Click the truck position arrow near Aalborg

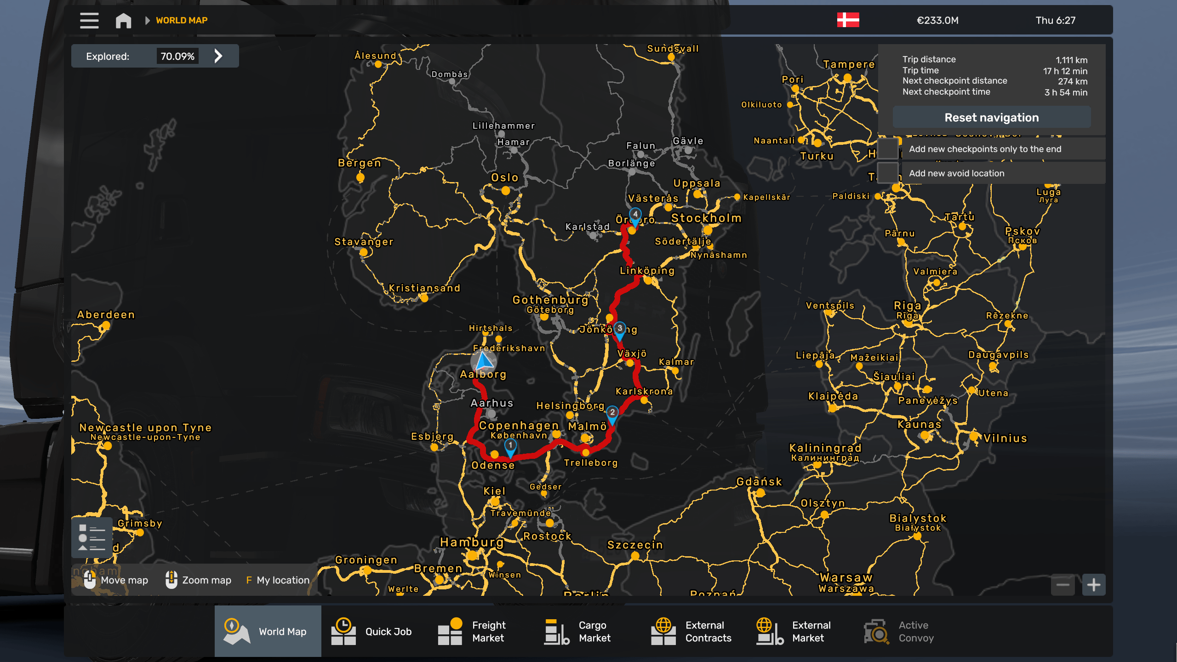(484, 361)
